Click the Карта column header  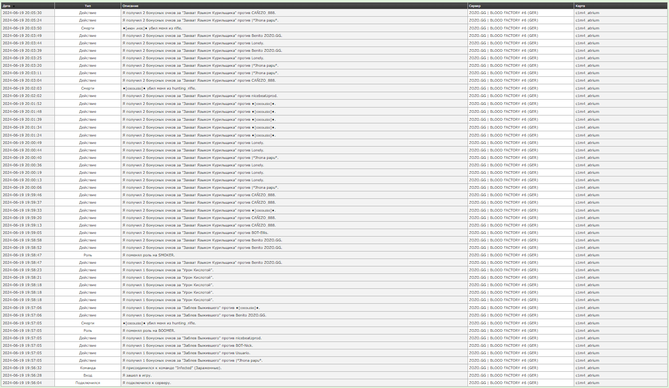[580, 6]
